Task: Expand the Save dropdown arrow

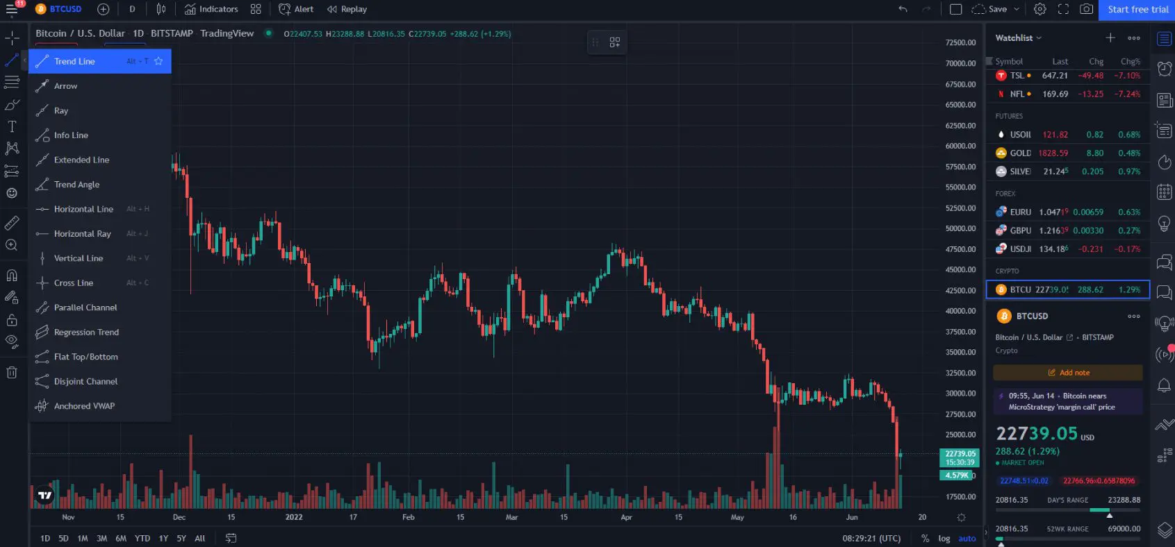Action: pos(1017,9)
